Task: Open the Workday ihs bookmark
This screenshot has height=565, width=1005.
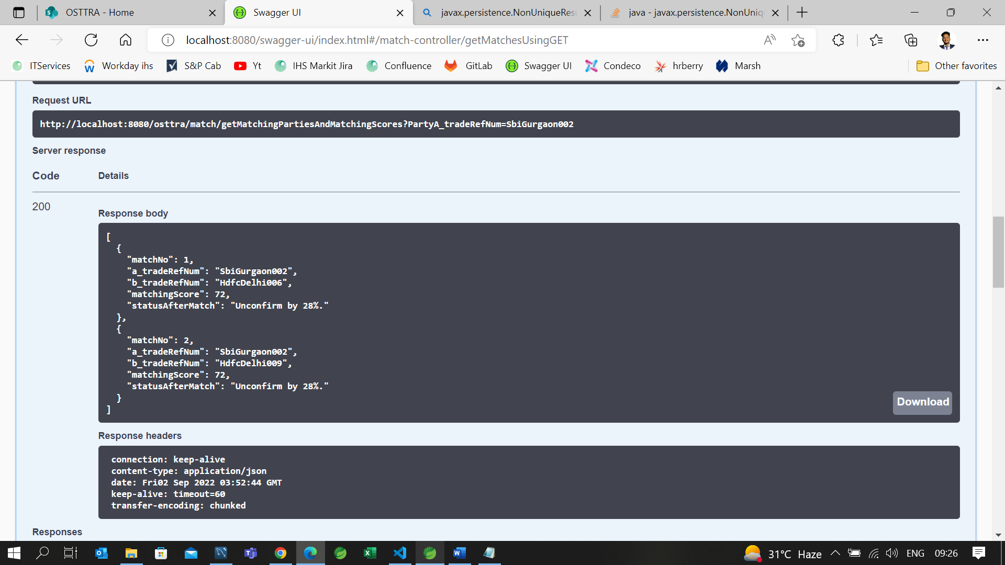Action: click(118, 66)
